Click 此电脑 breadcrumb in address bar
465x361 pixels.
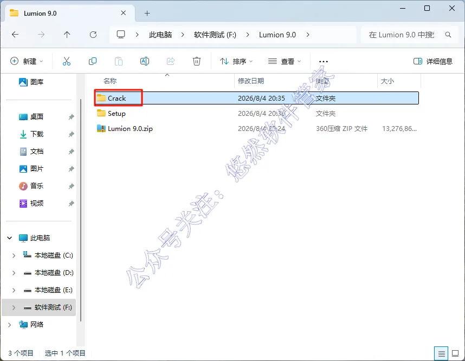160,35
